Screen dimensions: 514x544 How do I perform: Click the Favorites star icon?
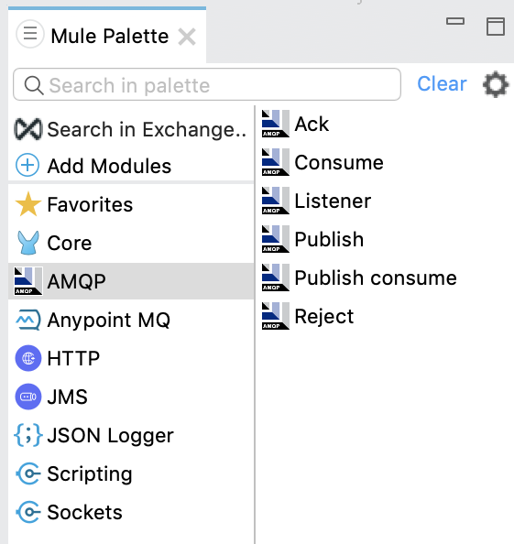(x=28, y=204)
